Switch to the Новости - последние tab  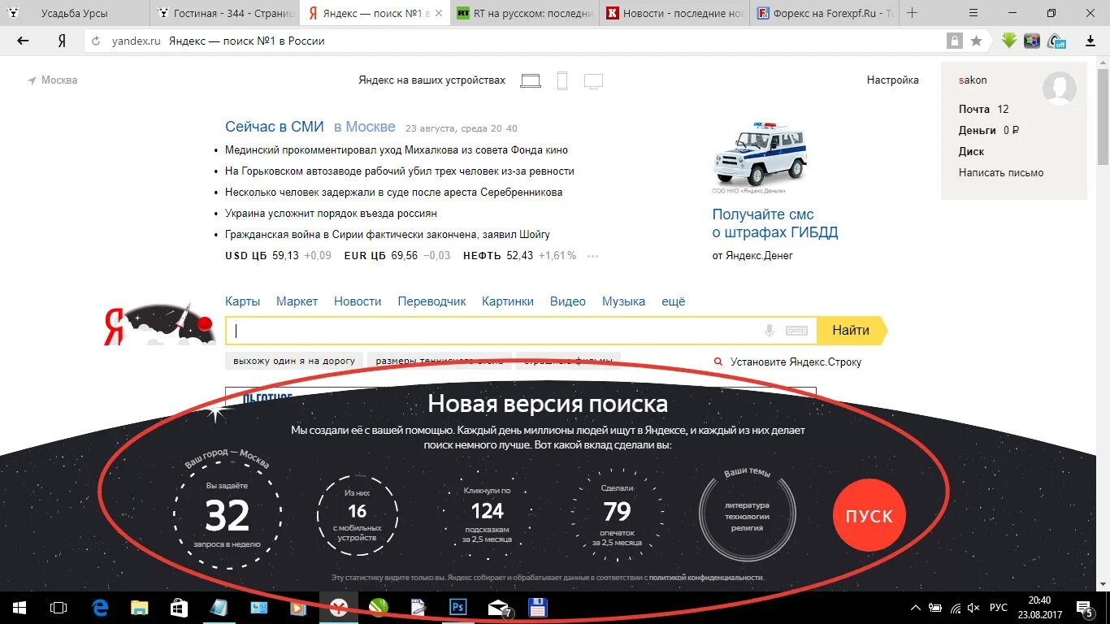click(x=674, y=13)
